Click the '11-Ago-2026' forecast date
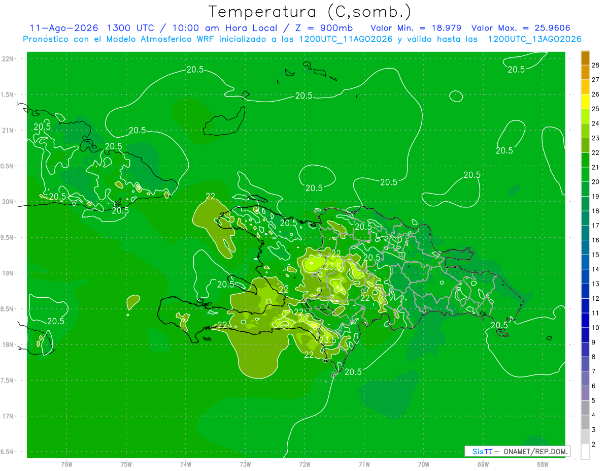The height and width of the screenshot is (471, 609). 63,28
